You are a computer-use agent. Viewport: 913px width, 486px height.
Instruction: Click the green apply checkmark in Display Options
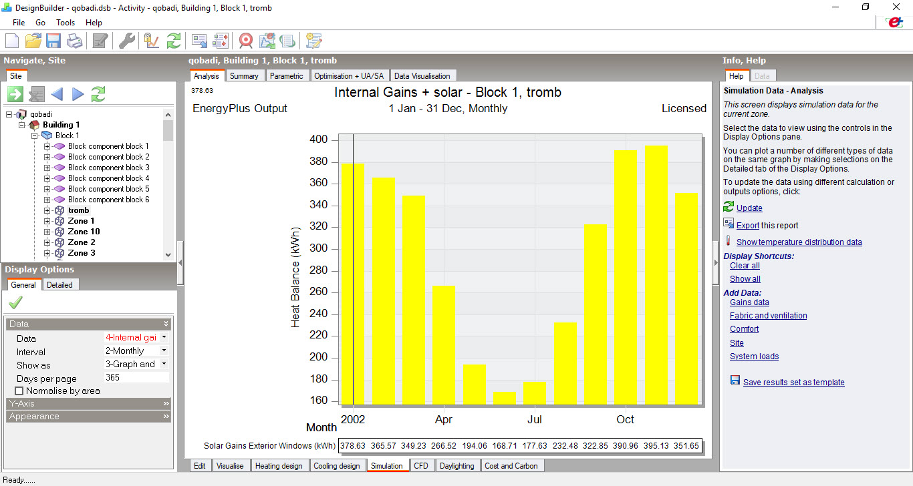point(15,303)
